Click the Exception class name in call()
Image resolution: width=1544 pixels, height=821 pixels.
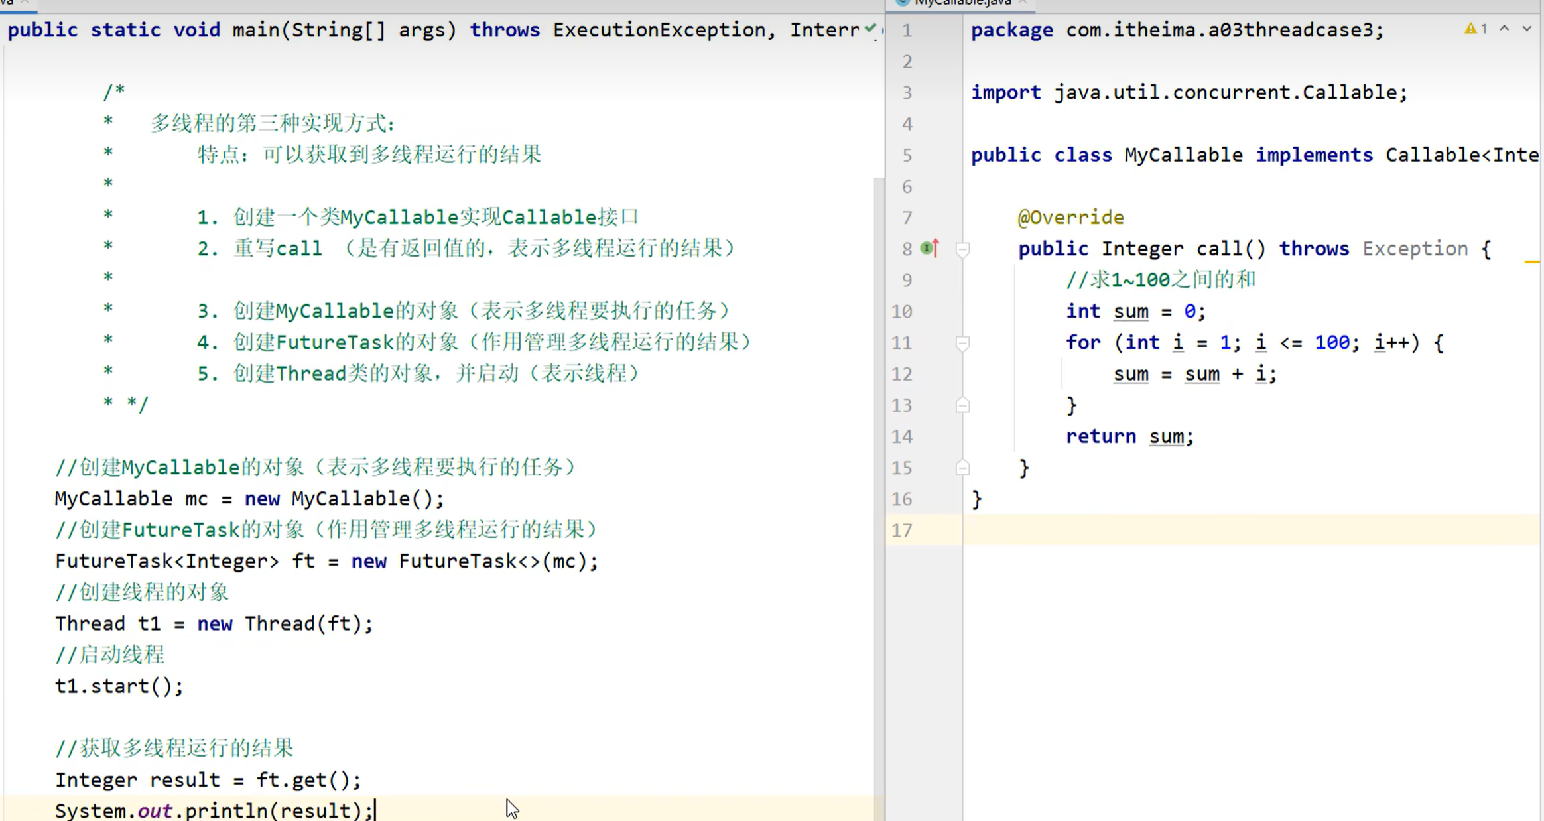pyautogui.click(x=1415, y=249)
